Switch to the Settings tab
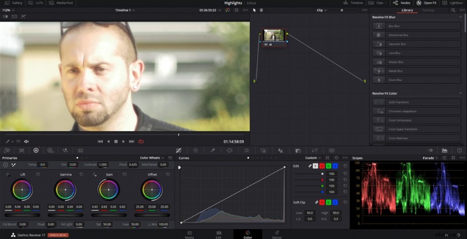467x239 pixels. point(428,10)
